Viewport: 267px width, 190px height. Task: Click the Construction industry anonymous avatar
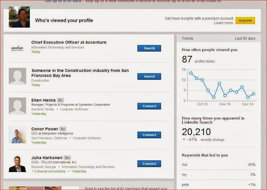tap(18, 76)
